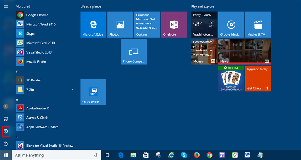Open File Explorer icon in Start sidebar
The image size is (301, 160).
[x=6, y=119]
